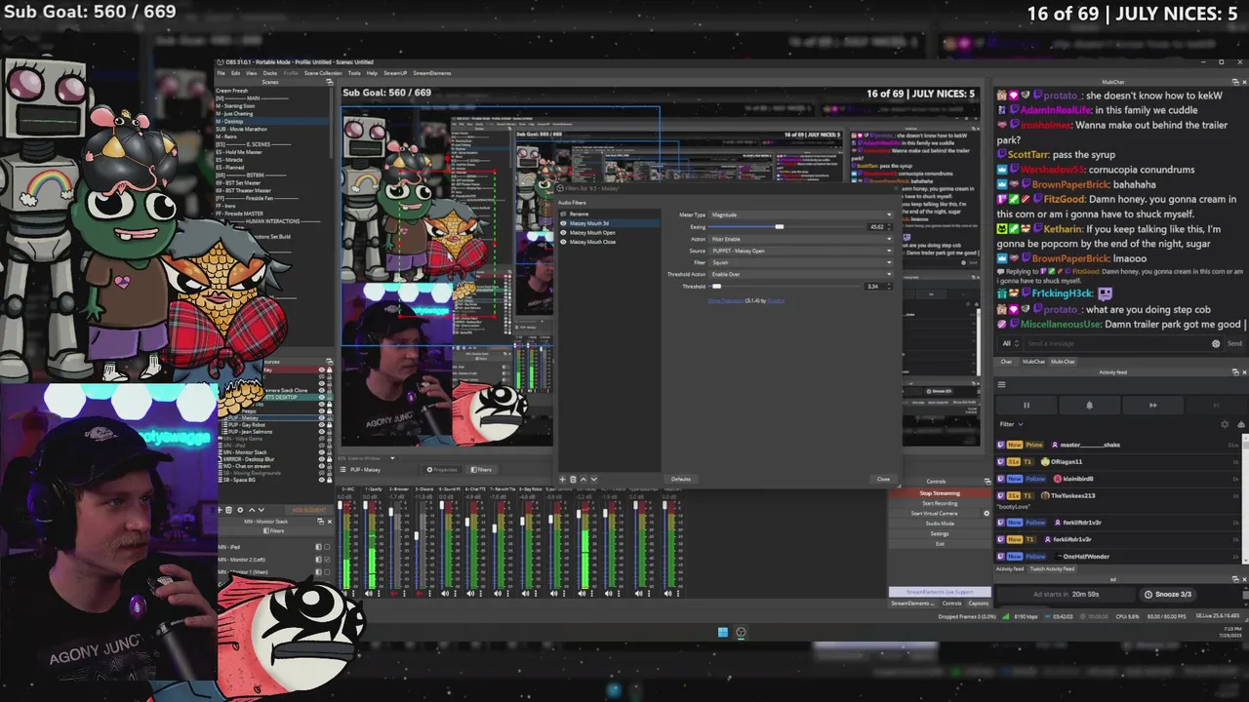
Task: Move selected source up in the list
Action: (x=252, y=510)
